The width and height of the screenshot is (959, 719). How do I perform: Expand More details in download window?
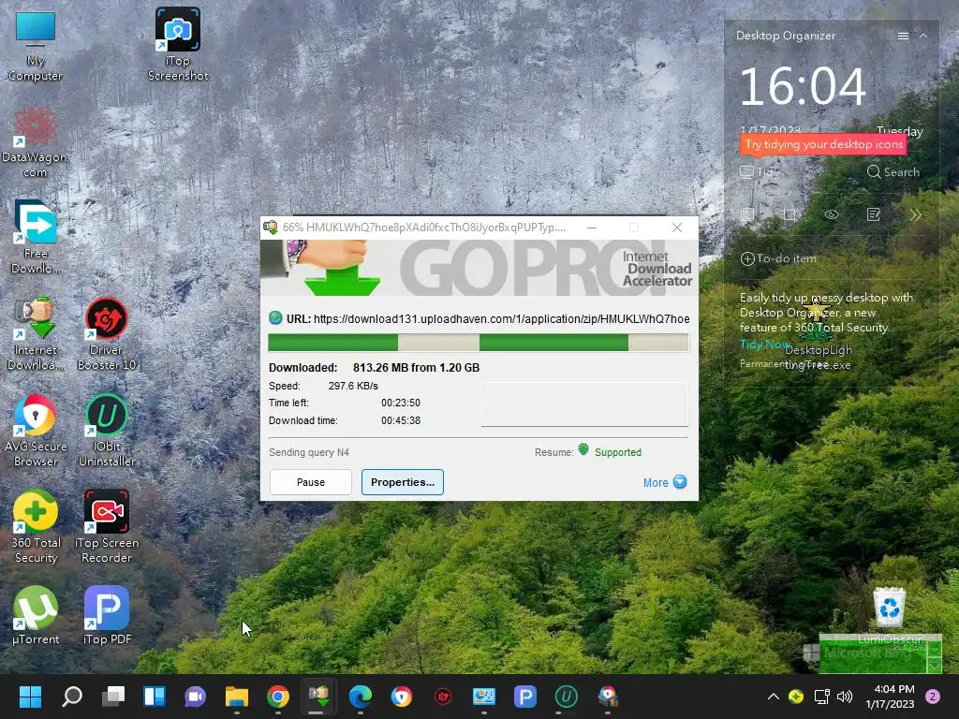(x=665, y=482)
